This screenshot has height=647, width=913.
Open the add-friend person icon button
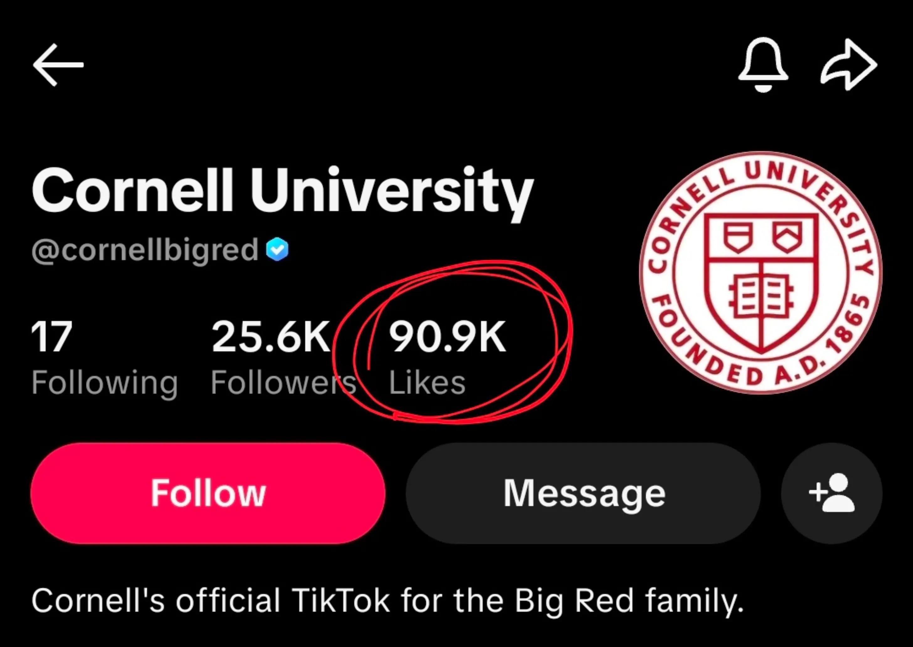click(x=832, y=493)
